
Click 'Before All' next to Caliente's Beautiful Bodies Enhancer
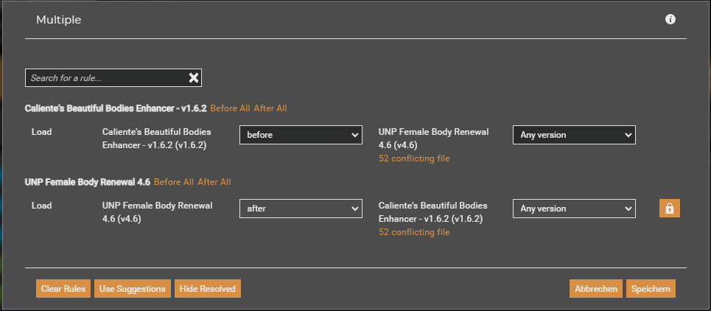[230, 108]
